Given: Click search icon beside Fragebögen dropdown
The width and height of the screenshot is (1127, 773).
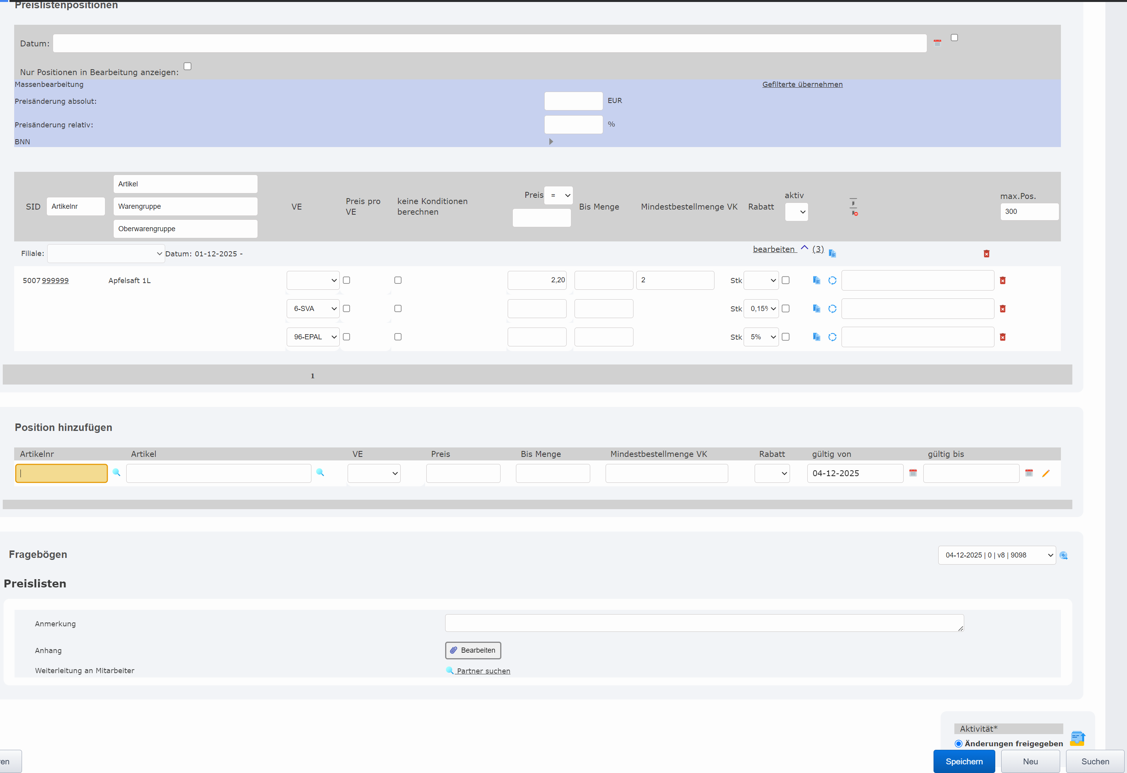Looking at the screenshot, I should point(1063,555).
